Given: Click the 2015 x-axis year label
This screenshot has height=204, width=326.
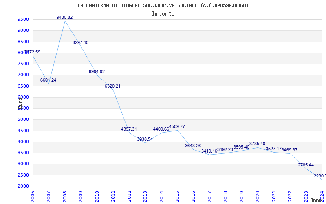Looking at the screenshot, I should pos(177,196).
